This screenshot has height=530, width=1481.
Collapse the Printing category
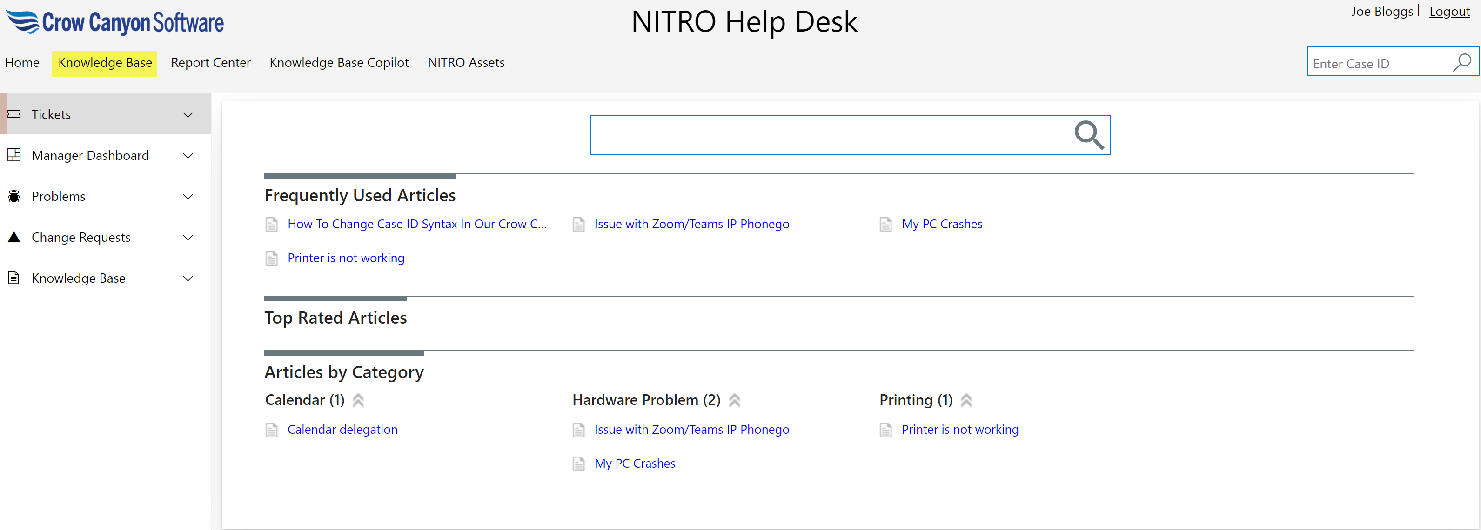click(966, 400)
